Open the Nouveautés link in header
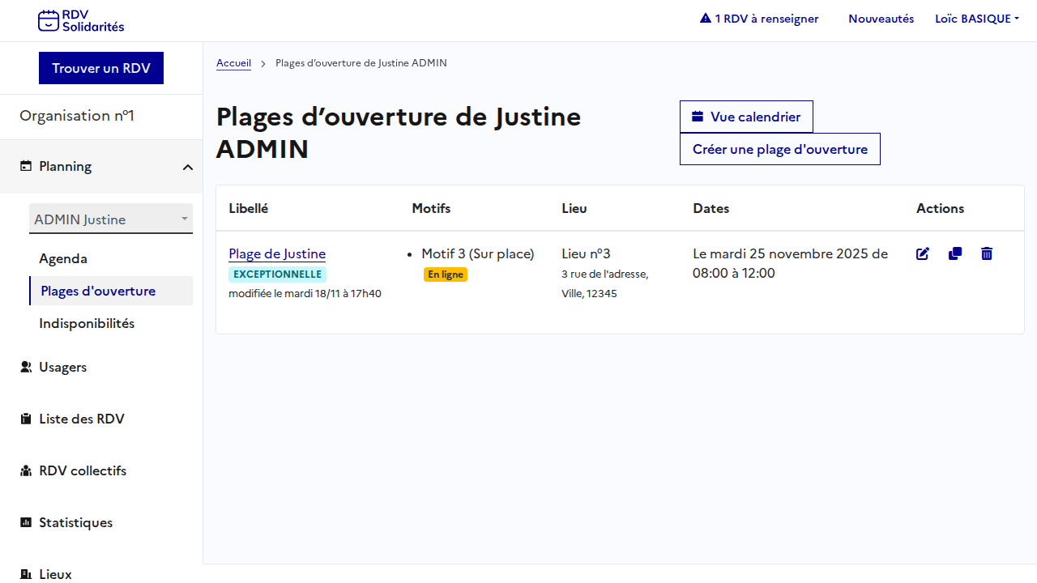1037x583 pixels. click(x=881, y=19)
